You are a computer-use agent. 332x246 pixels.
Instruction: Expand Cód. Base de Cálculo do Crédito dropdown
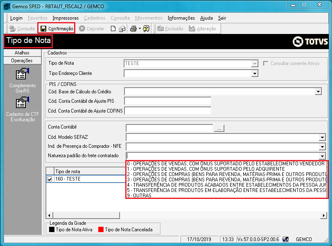coord(318,92)
